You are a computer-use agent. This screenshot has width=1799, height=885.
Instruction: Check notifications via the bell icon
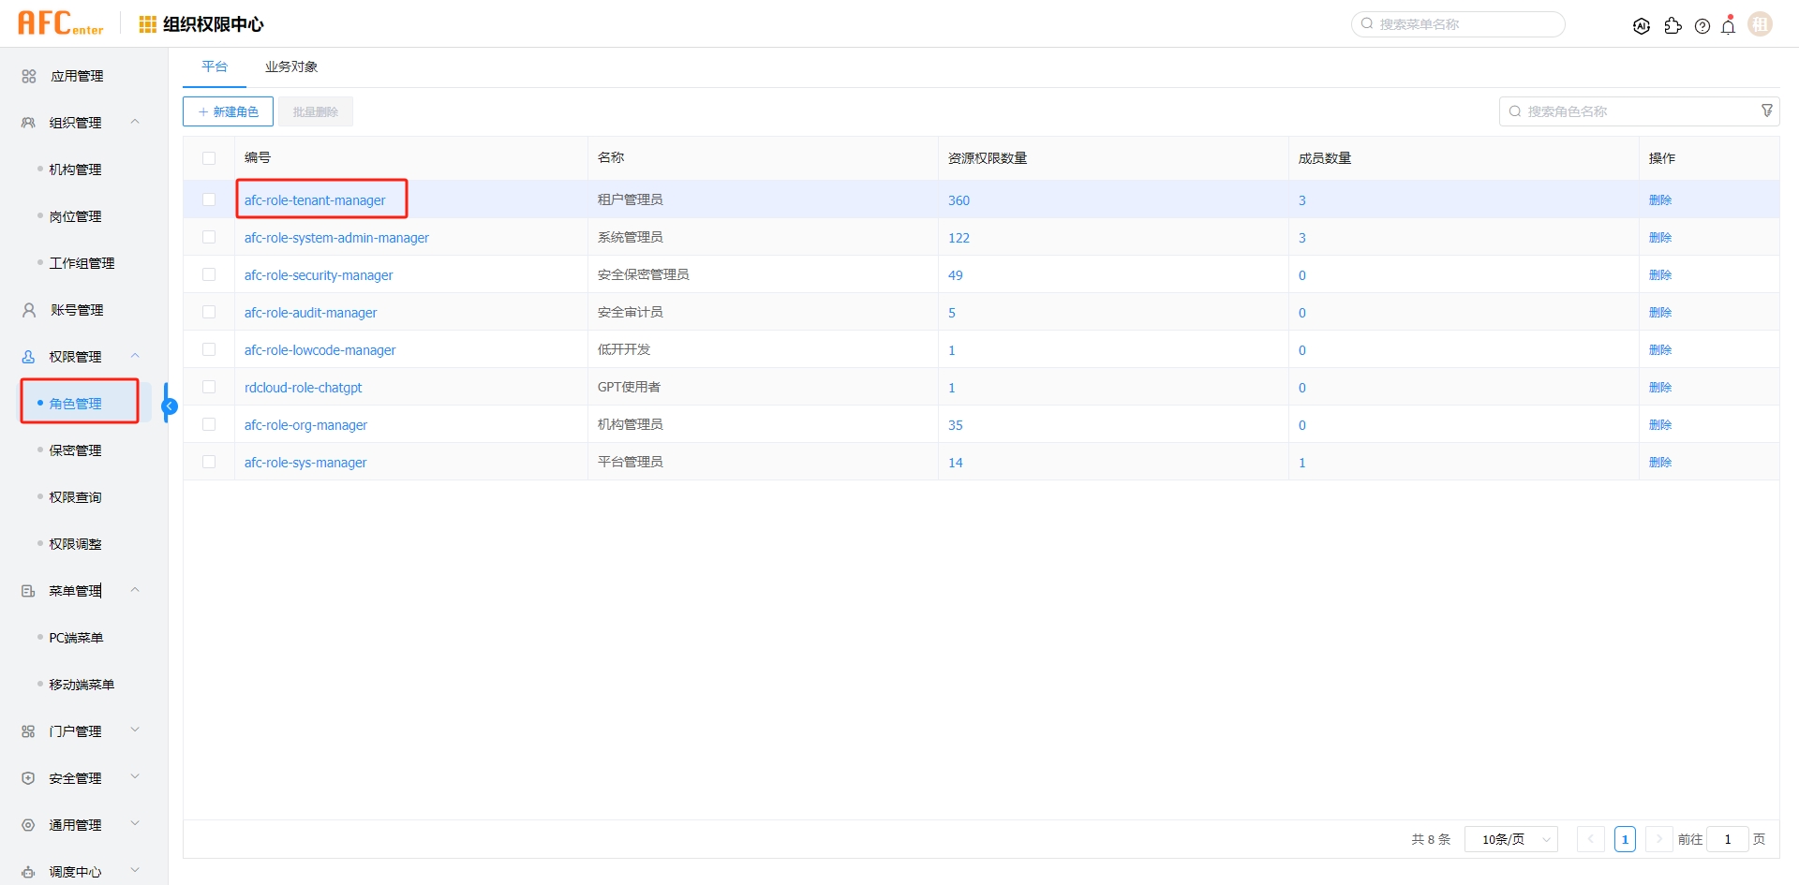(x=1728, y=26)
